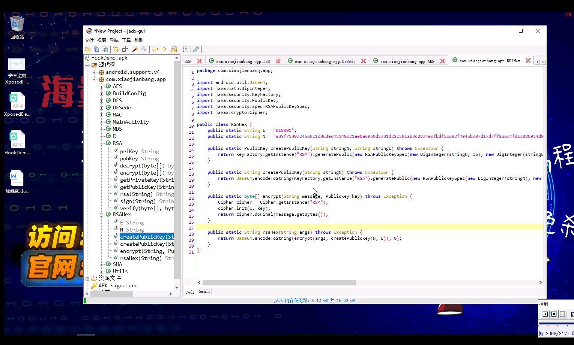Close the partially hidden RSA tab
This screenshot has height=345, width=574.
coord(199,61)
